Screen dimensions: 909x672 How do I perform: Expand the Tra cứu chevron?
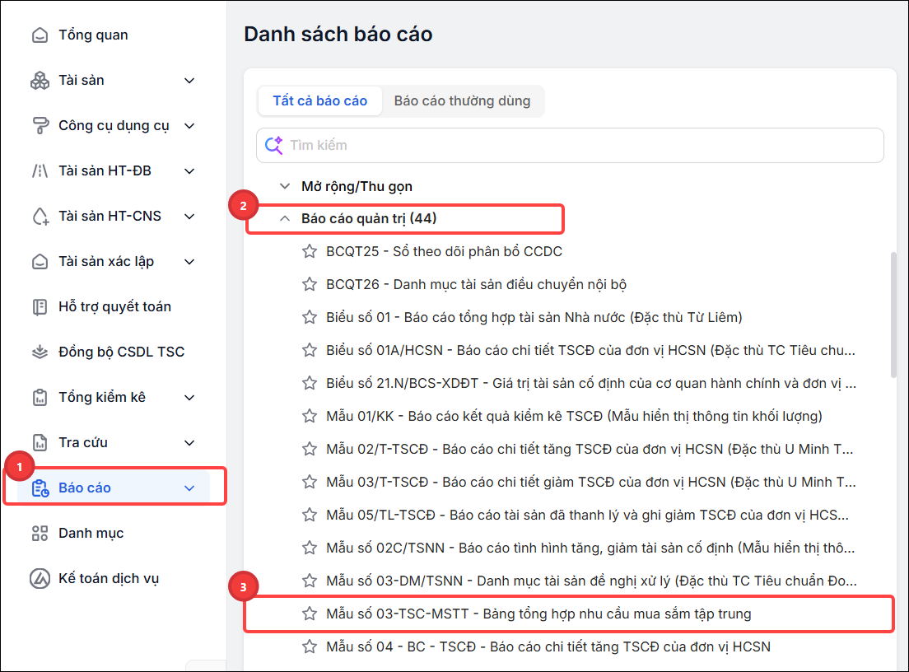pyautogui.click(x=189, y=442)
